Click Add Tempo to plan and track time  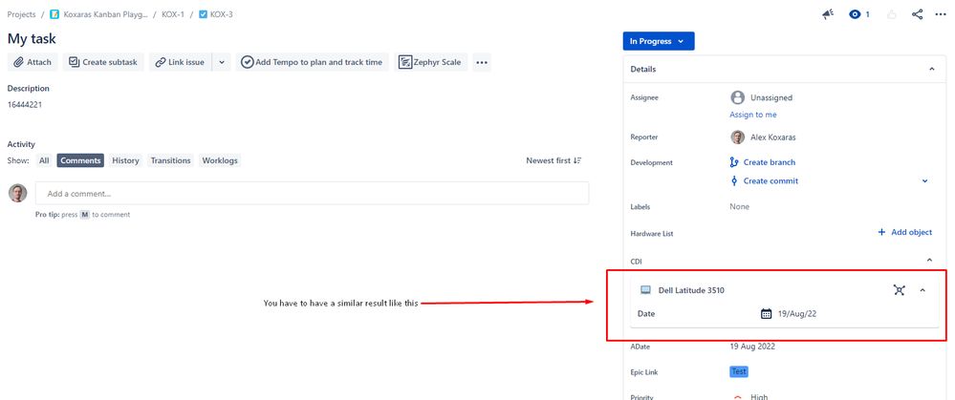point(313,62)
